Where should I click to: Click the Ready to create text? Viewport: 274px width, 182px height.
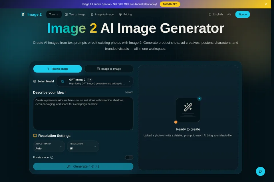[188, 129]
